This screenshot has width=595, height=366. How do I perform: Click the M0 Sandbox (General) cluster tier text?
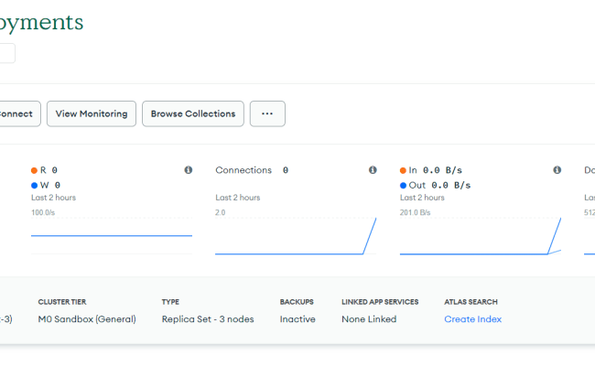click(x=87, y=319)
